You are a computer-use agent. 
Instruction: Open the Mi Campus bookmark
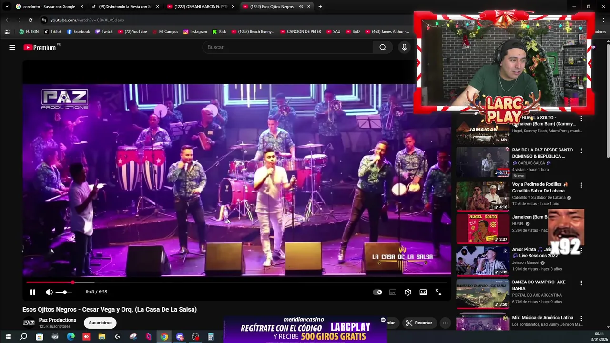coord(165,32)
